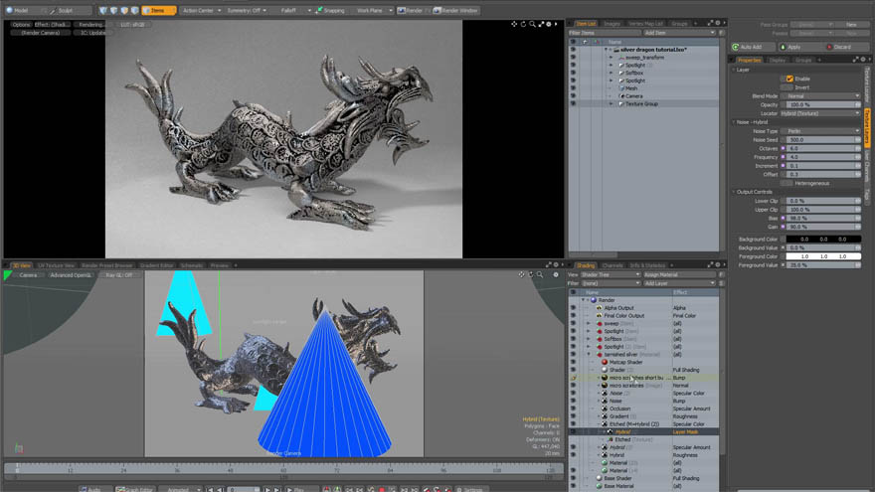The image size is (875, 492).
Task: Expand Softbox item in Item List
Action: [612, 73]
